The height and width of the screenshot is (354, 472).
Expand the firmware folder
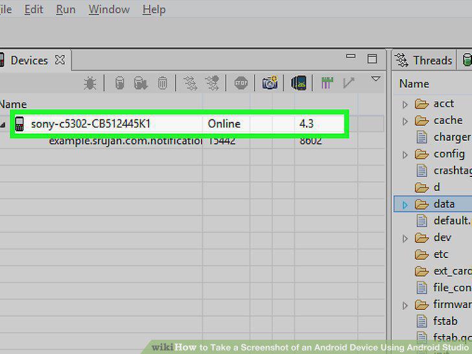tap(405, 306)
